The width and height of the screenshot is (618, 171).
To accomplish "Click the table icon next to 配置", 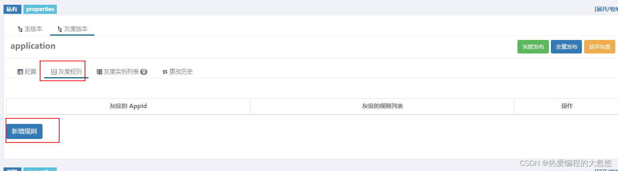I will (x=20, y=72).
